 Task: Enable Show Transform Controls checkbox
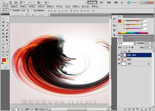[x=32, y=10]
